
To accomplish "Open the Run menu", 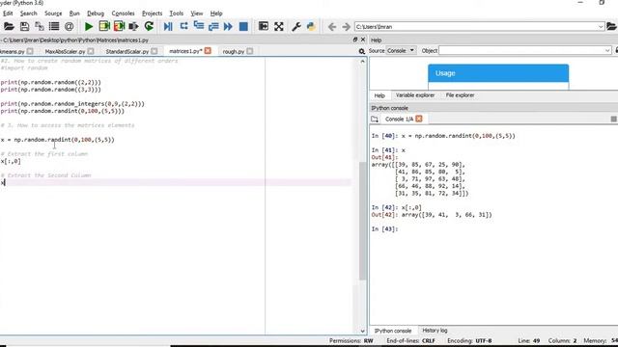I will 74,13.
